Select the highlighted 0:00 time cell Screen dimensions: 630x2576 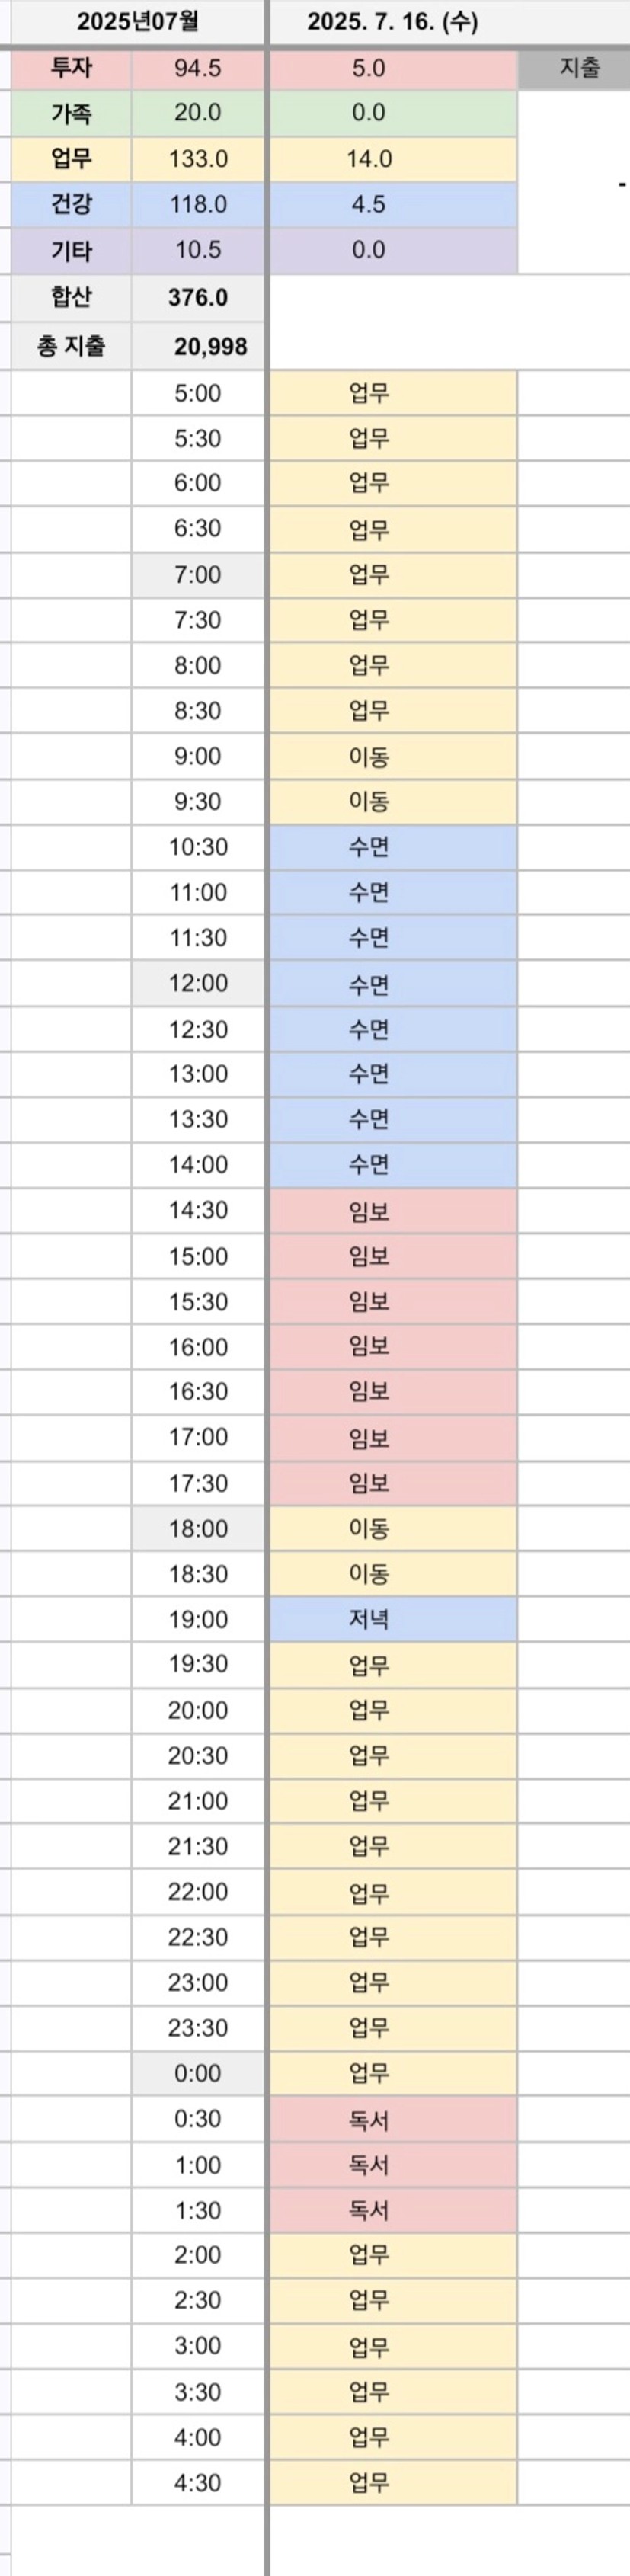tap(198, 2073)
